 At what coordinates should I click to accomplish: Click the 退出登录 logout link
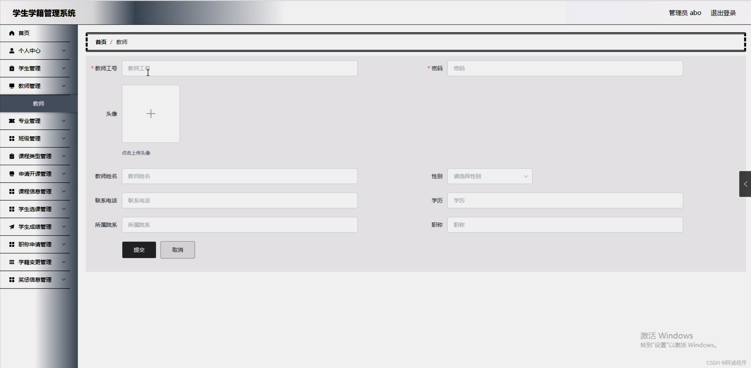click(723, 13)
